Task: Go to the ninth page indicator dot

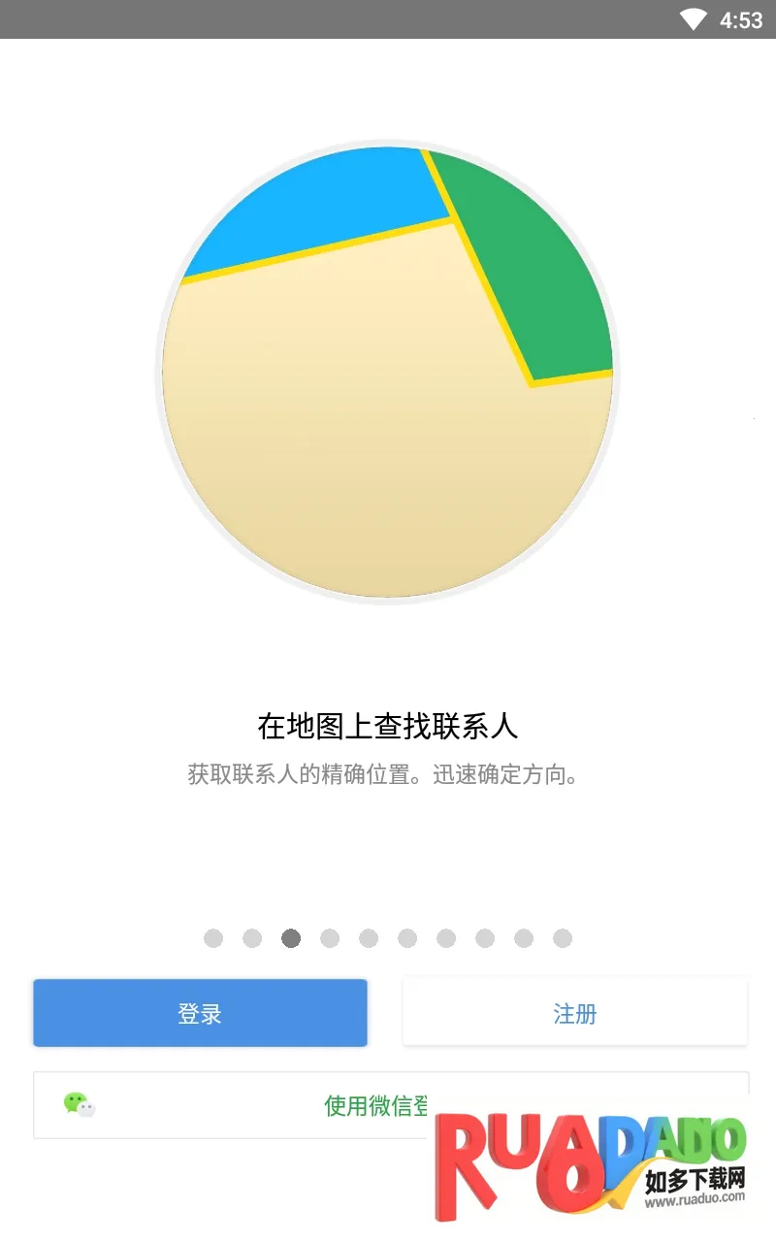Action: [524, 938]
